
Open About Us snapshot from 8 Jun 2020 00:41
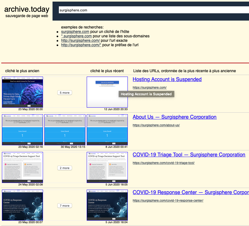(x=107, y=130)
